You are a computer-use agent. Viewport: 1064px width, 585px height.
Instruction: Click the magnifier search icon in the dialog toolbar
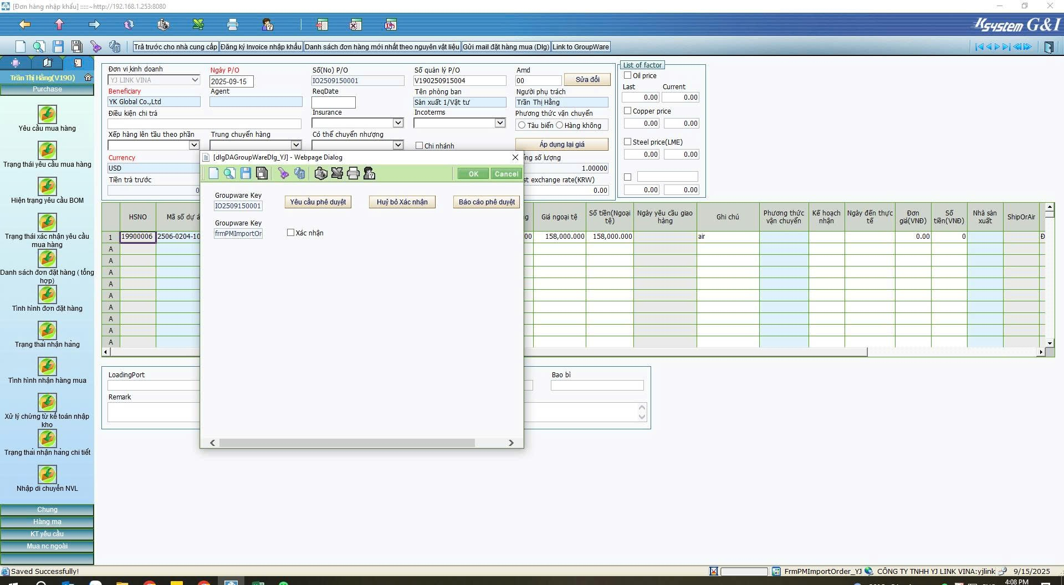[229, 174]
